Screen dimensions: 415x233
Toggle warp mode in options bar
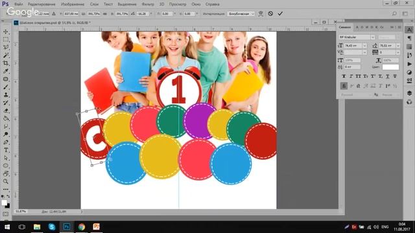261,14
